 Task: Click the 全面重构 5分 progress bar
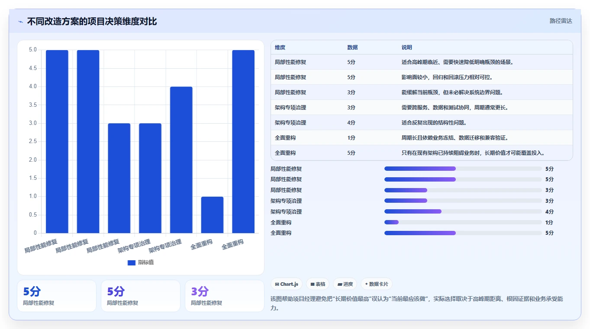(463, 233)
